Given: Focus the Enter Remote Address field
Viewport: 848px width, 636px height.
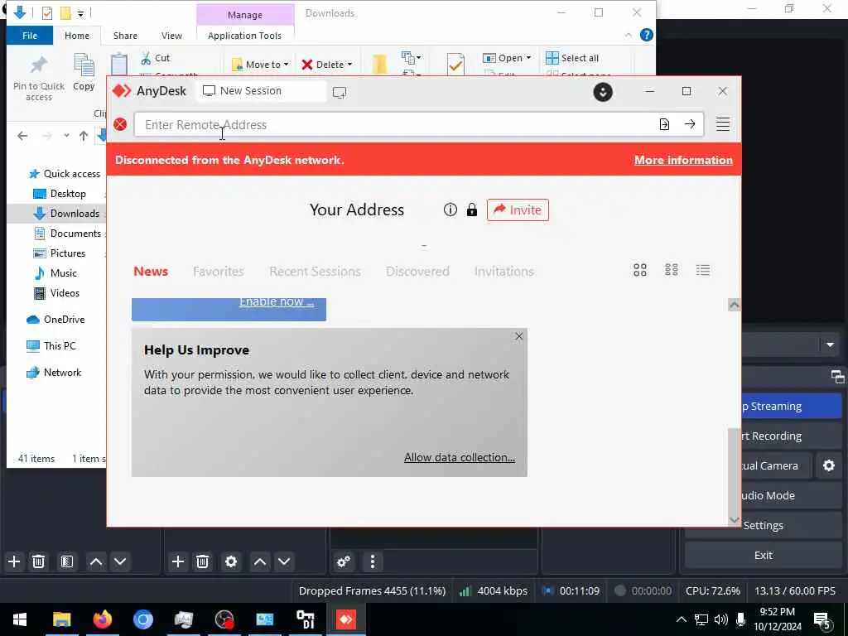Looking at the screenshot, I should (x=395, y=124).
